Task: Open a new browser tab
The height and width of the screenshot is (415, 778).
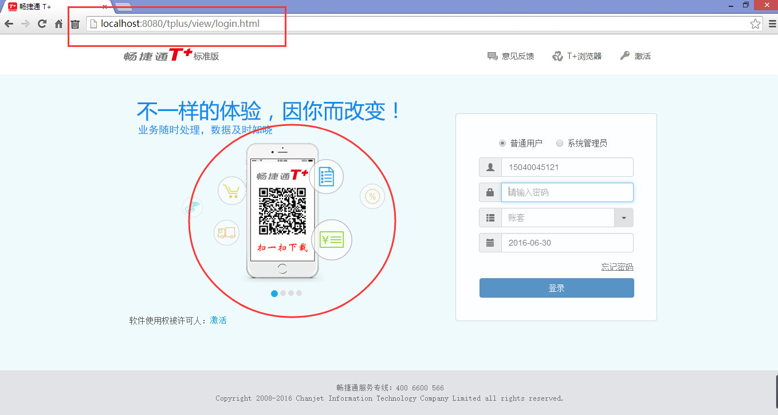Action: point(124,7)
